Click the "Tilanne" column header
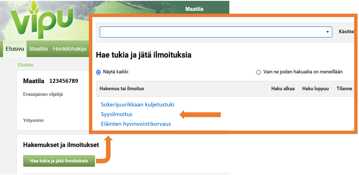 pos(344,88)
